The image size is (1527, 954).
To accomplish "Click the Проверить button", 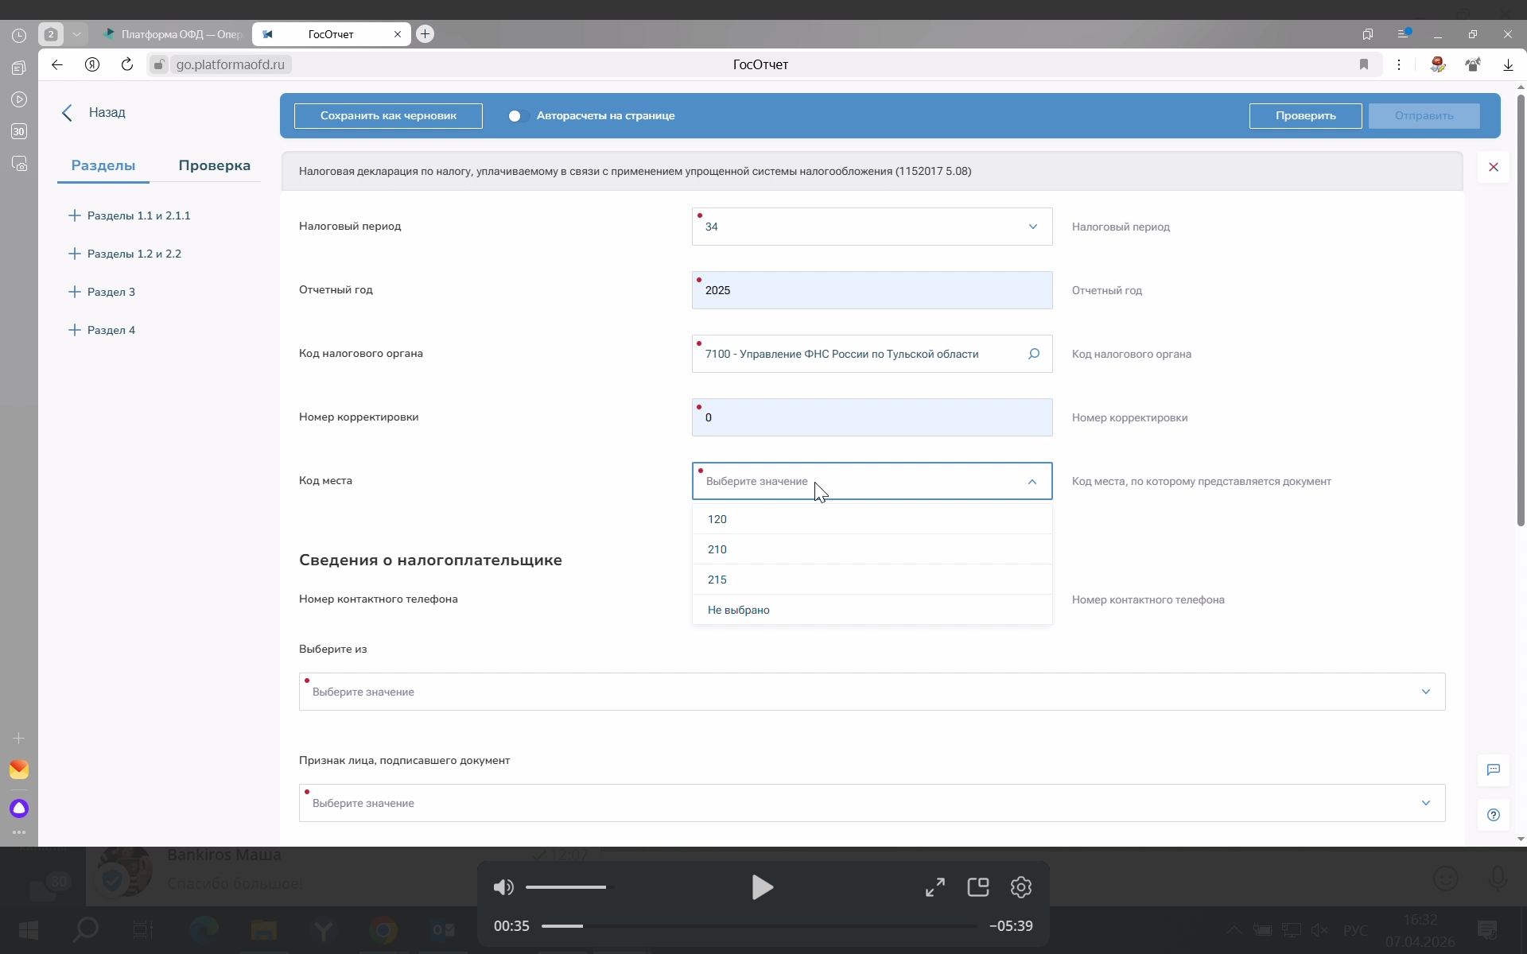I will (x=1305, y=116).
